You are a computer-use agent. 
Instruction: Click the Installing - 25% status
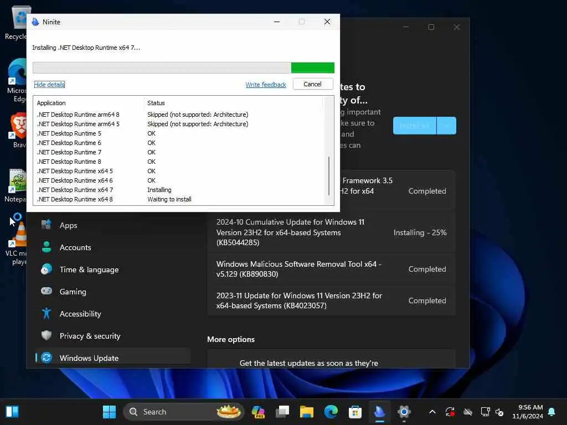pos(420,232)
